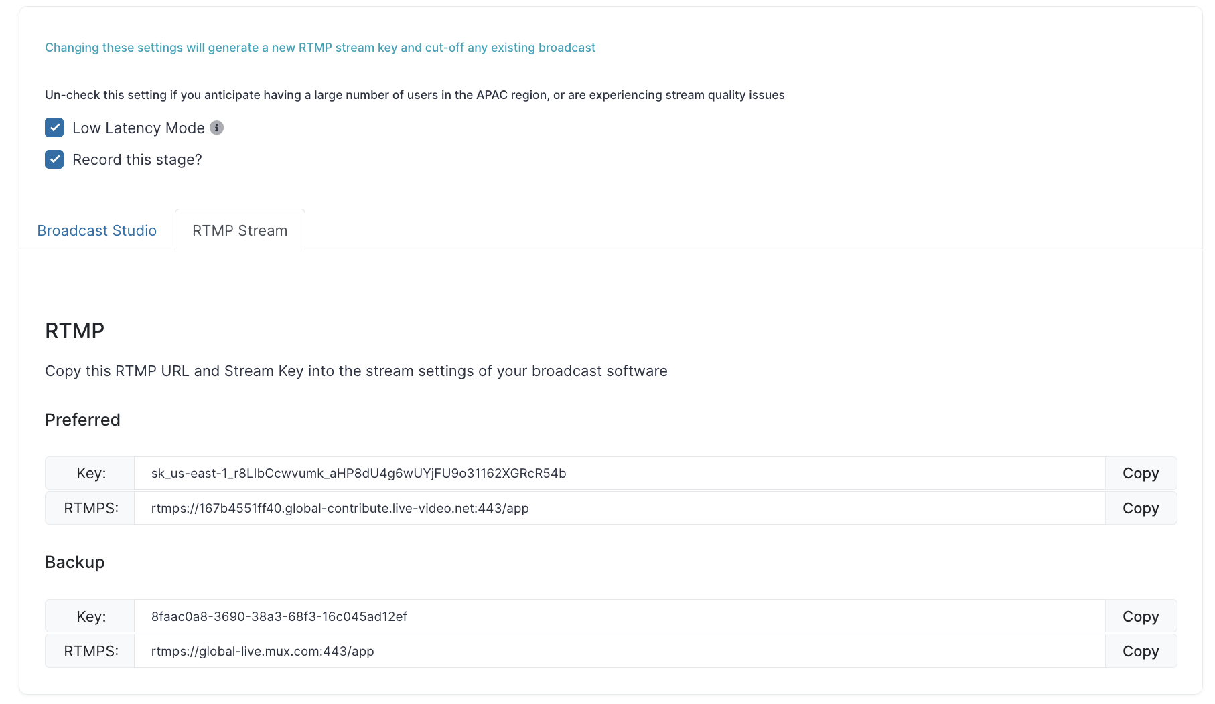Click the warning text about new RTMP stream key
1215x704 pixels.
tap(320, 48)
